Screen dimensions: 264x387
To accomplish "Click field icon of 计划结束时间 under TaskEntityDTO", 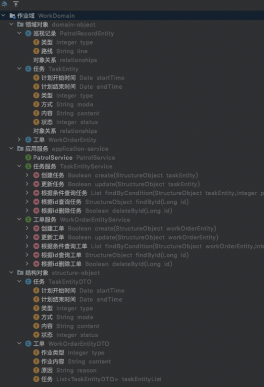I will click(x=36, y=299).
